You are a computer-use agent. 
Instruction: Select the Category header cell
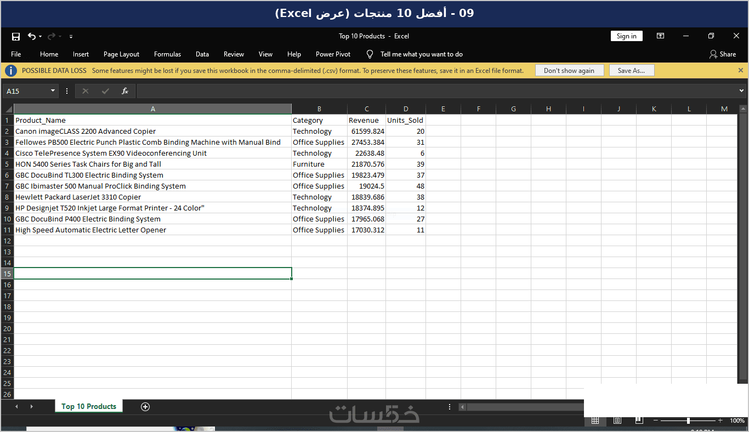coord(320,120)
